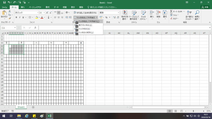Image resolution: width=212 pixels, height=119 pixels.
Task: Decrease the indent
Action: point(67,17)
